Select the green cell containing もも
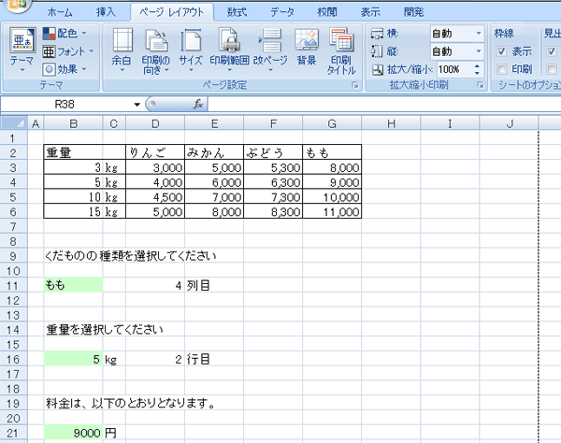This screenshot has width=561, height=443. (x=73, y=284)
